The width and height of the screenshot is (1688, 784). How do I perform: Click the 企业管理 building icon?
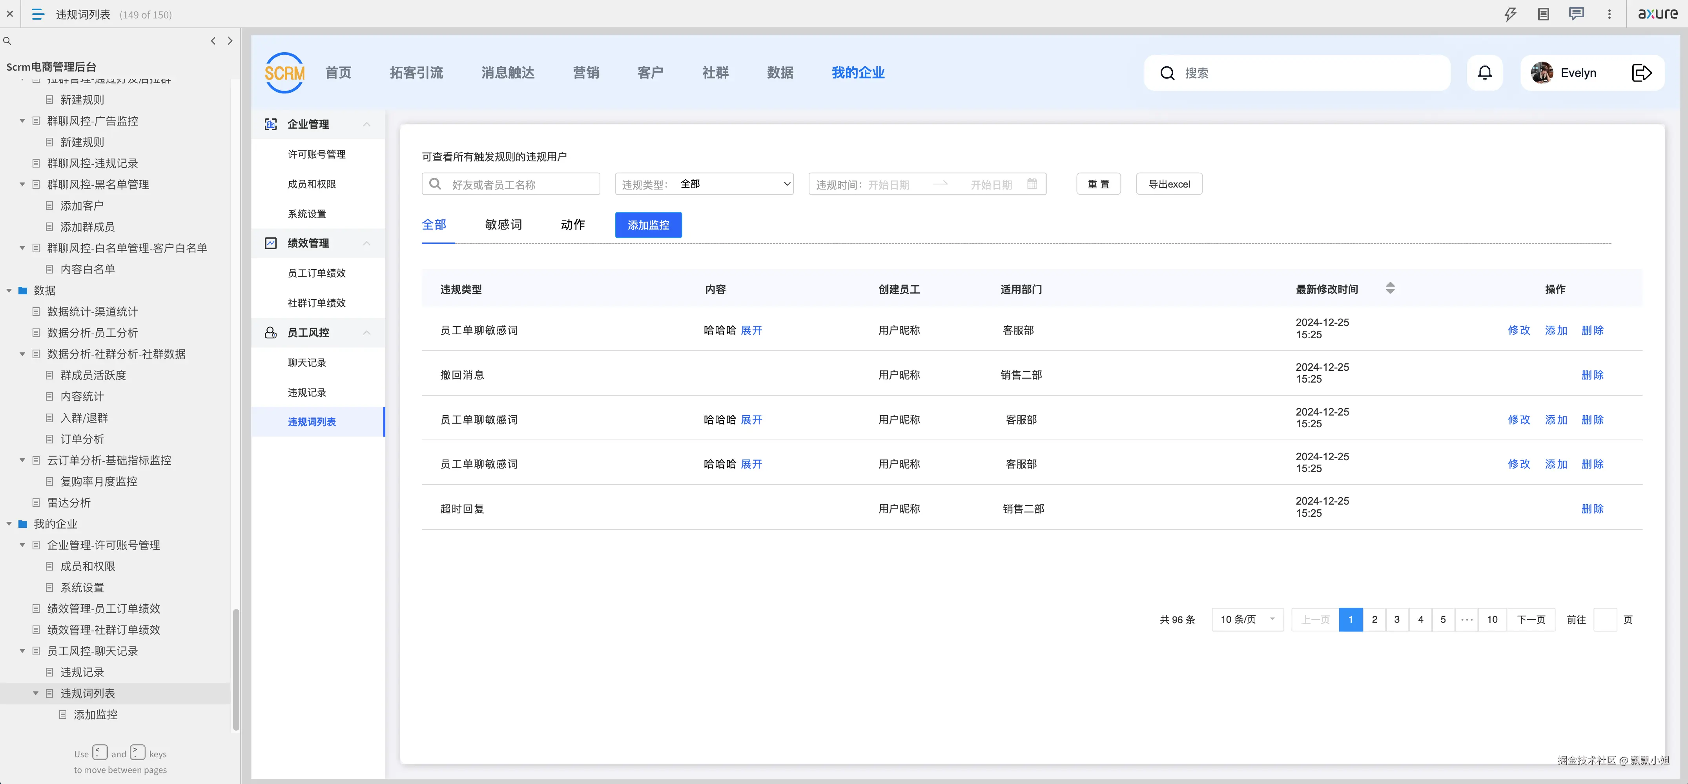tap(271, 124)
